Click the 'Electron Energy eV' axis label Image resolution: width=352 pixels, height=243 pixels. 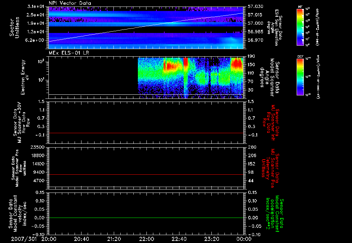click(25, 77)
